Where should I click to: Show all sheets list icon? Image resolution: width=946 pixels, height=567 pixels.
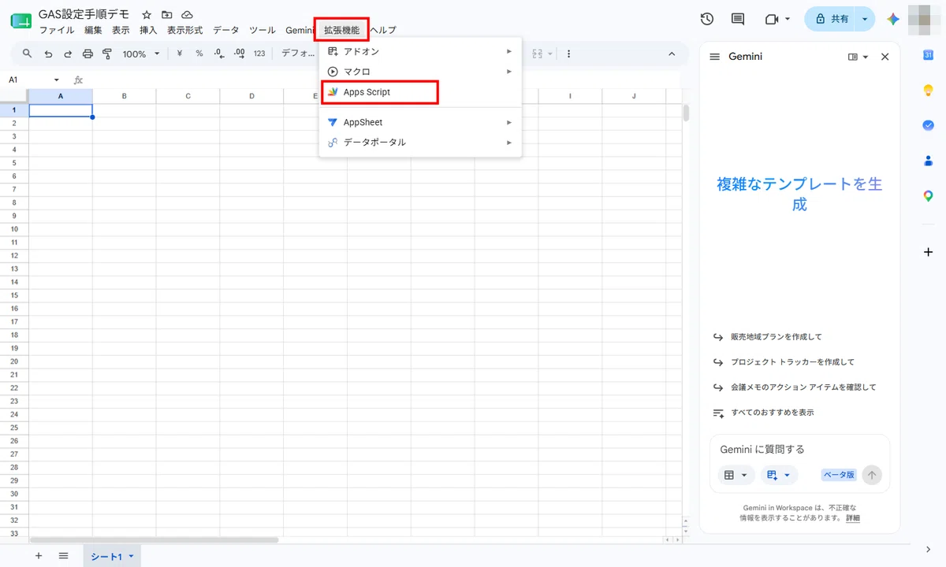[64, 555]
